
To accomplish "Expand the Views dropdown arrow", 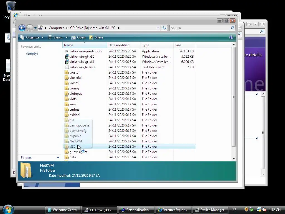I will [67, 37].
